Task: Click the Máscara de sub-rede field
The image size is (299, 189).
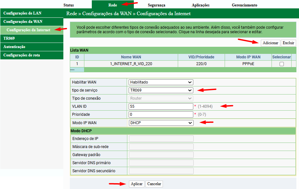Action: click(161, 147)
